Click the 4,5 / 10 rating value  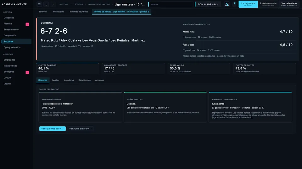[x=286, y=45]
